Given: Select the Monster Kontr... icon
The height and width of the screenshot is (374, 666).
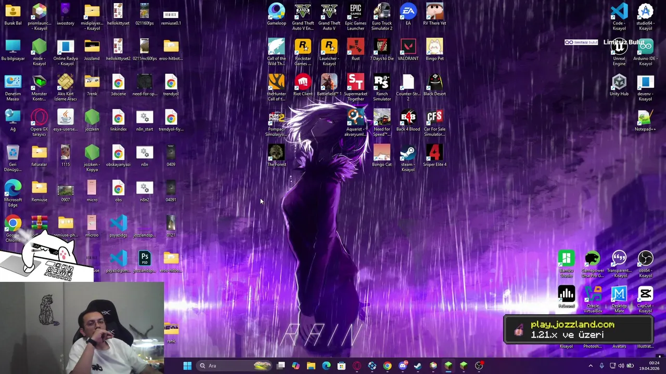Looking at the screenshot, I should (x=39, y=87).
